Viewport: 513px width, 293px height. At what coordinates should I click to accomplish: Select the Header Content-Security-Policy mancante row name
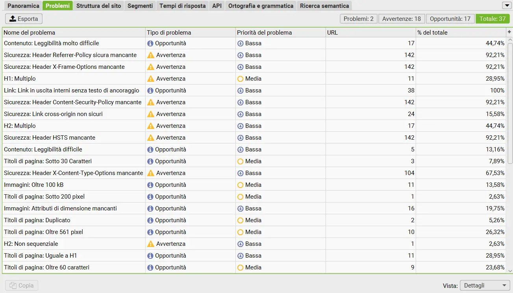tap(72, 102)
